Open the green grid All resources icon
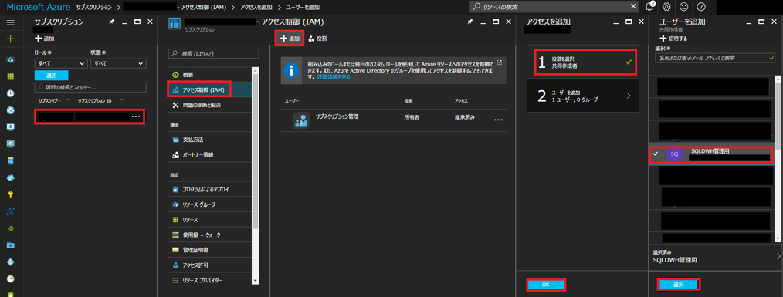This screenshot has width=783, height=297. pyautogui.click(x=11, y=77)
